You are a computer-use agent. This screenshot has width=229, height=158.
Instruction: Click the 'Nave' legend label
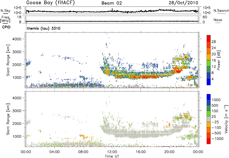click(x=218, y=20)
